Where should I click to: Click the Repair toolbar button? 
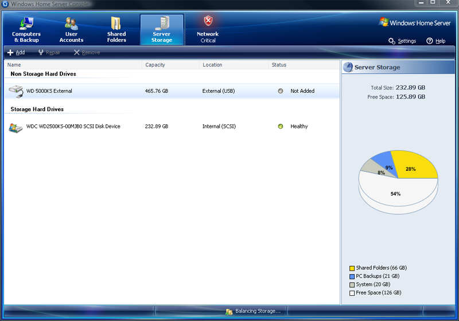point(49,52)
